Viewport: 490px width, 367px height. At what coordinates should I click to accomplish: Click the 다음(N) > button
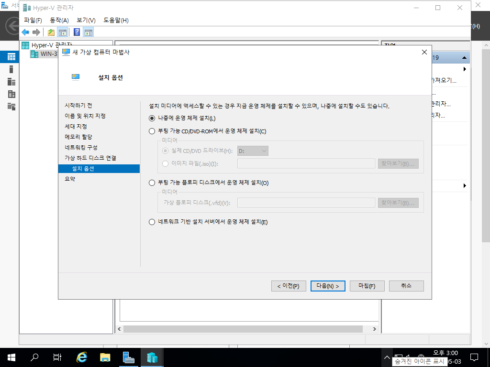(x=328, y=286)
